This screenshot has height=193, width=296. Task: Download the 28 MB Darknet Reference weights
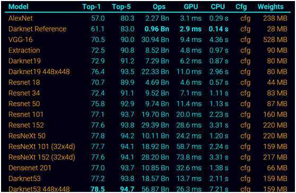pos(277,29)
